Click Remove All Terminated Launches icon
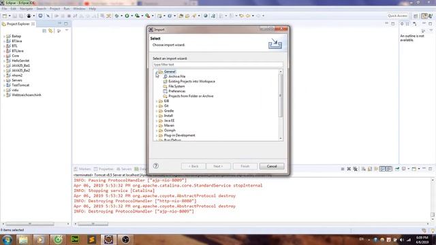The height and width of the screenshot is (245, 436). pos(356,169)
